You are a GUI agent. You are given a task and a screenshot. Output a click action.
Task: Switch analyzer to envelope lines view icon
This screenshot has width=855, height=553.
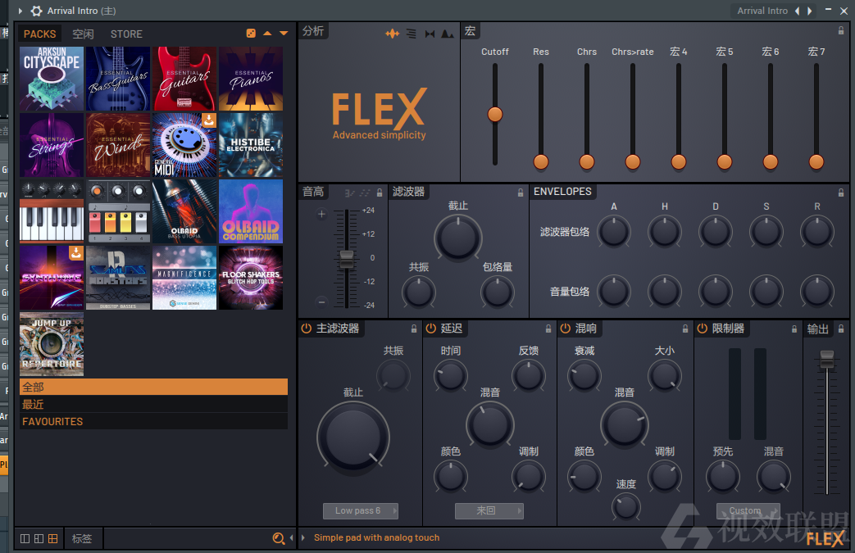point(412,34)
